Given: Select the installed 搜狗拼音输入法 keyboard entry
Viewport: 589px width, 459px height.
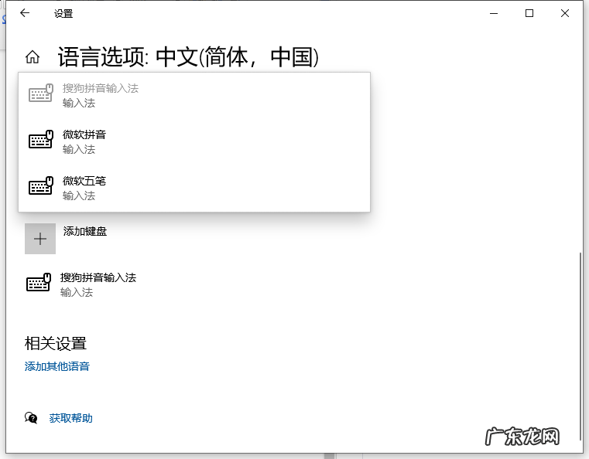Looking at the screenshot, I should [x=81, y=284].
